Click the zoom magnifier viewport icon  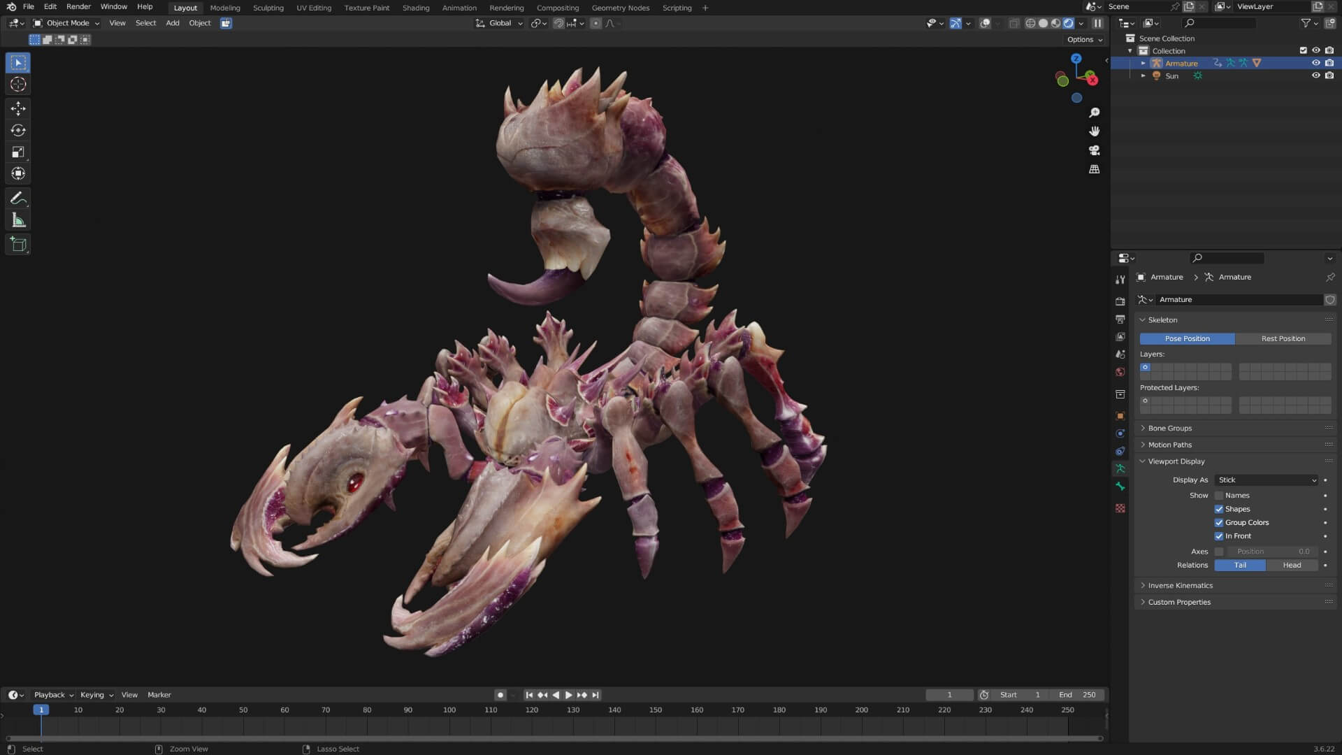tap(1095, 113)
